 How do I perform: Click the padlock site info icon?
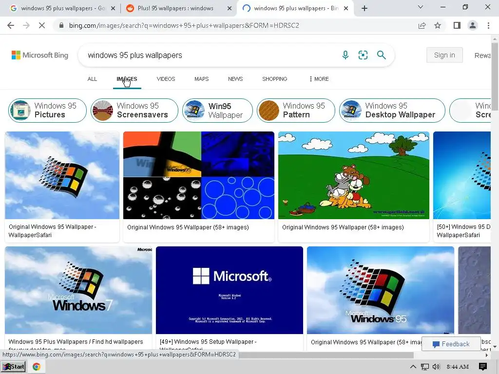pos(61,25)
